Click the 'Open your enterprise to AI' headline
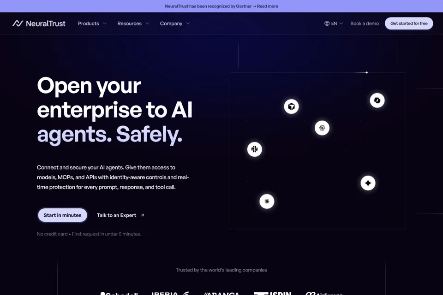Screen dimensions: 443x295 coord(115,110)
